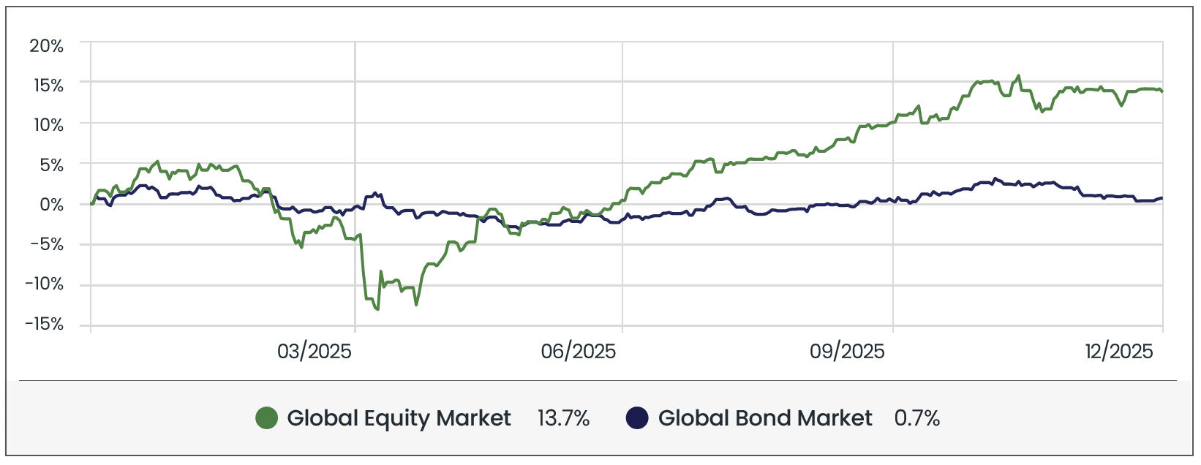Click the green Global Equity Market legend circle

coord(267,418)
